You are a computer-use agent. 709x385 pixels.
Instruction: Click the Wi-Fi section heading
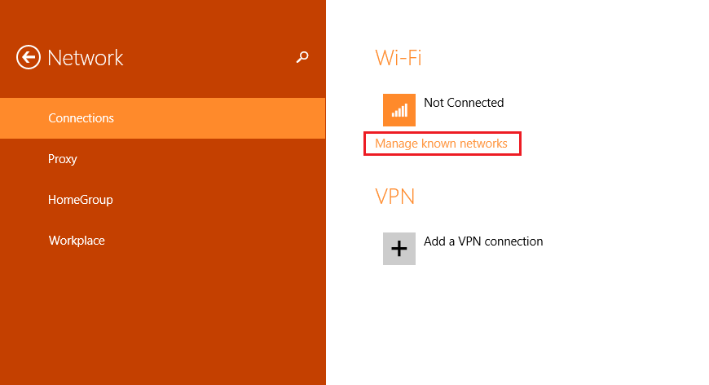pyautogui.click(x=398, y=58)
